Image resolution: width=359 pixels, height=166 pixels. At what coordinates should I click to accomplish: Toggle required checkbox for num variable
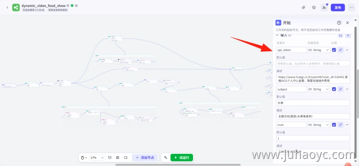pos(334,125)
